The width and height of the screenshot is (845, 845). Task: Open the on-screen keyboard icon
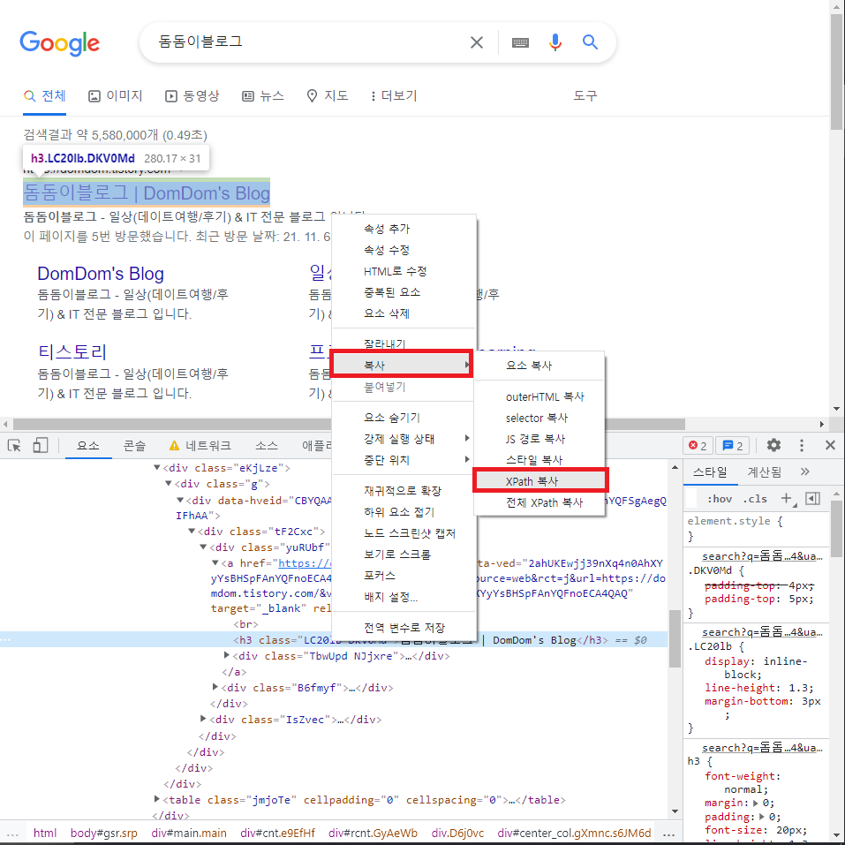(x=520, y=42)
